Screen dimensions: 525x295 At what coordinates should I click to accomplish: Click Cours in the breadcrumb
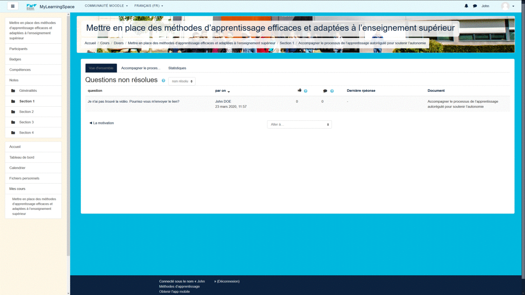105,43
